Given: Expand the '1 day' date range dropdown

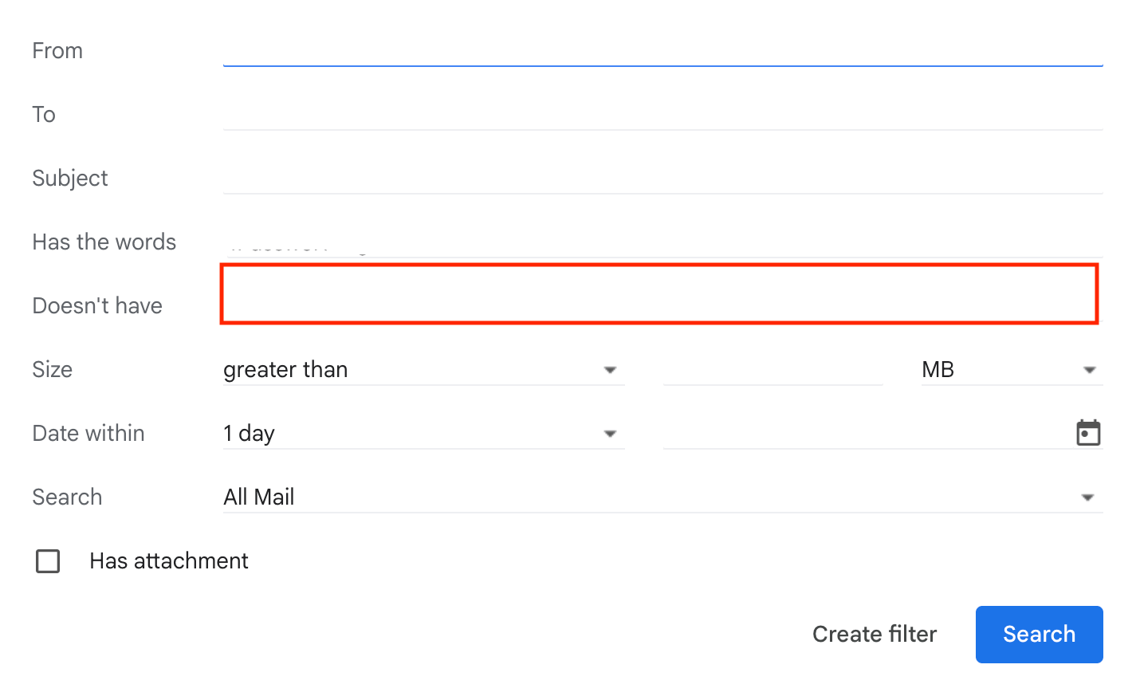Looking at the screenshot, I should 423,434.
